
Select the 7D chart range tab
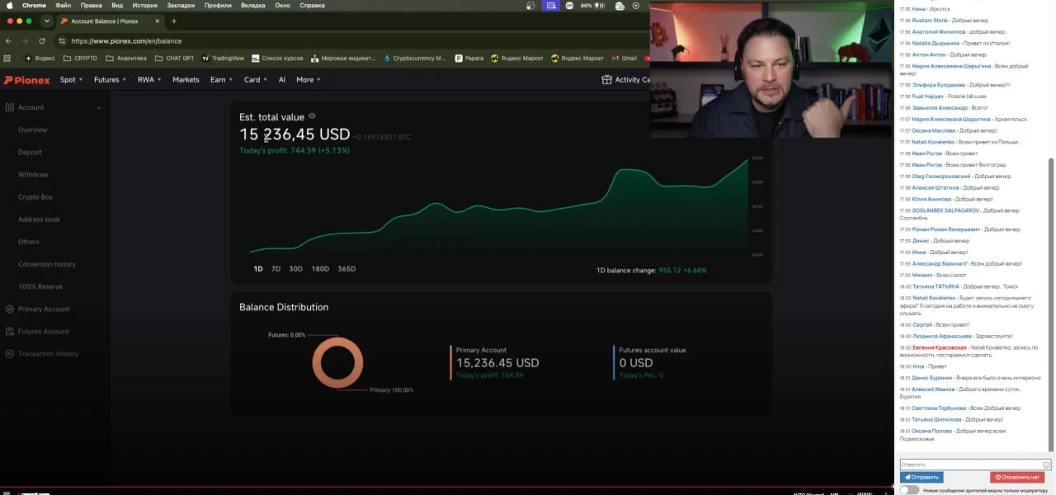click(276, 269)
